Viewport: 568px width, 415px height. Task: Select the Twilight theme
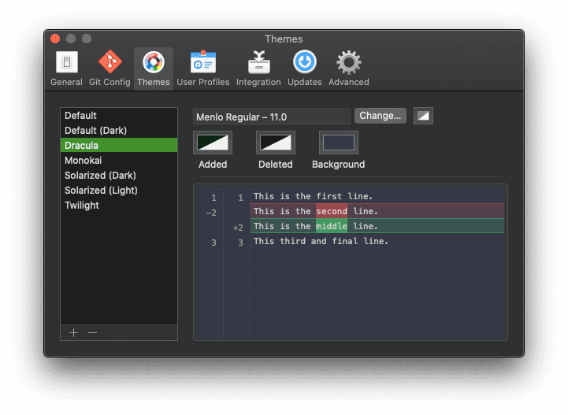[82, 206]
